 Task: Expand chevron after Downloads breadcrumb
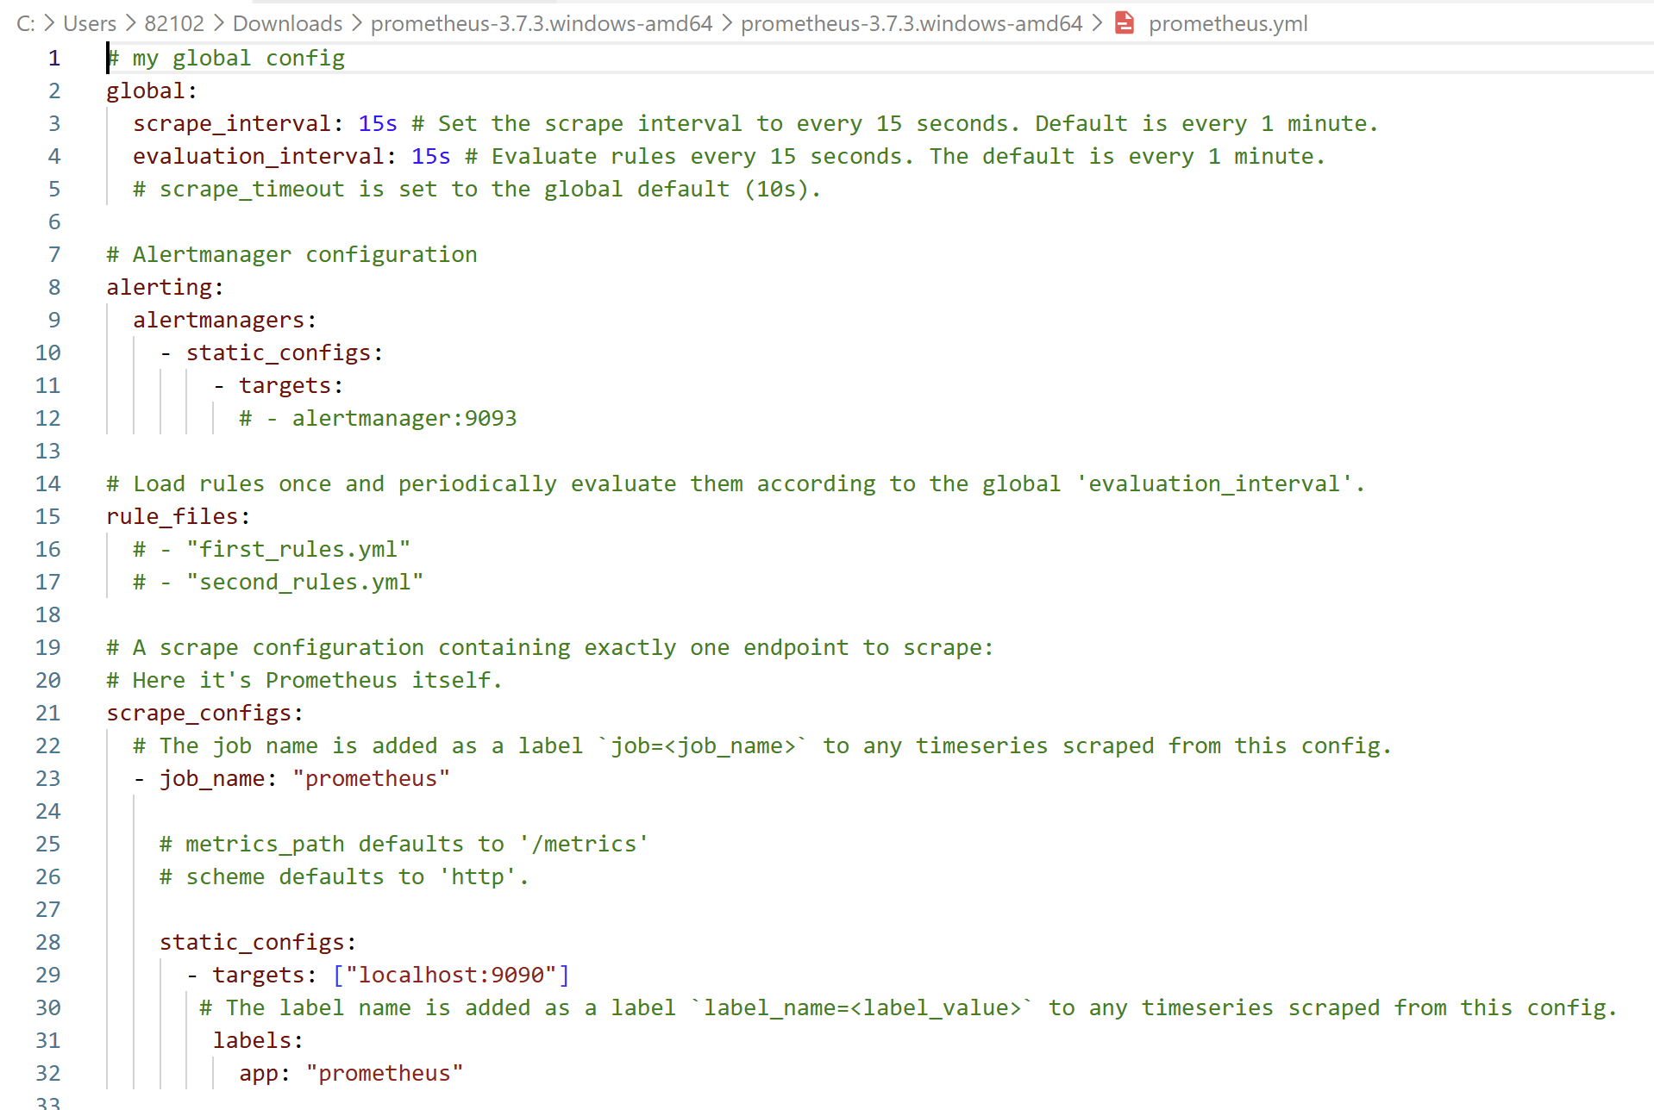(356, 23)
